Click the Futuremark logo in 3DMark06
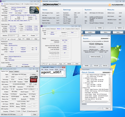Screen dimensions: 125x117 click(x=116, y=5)
